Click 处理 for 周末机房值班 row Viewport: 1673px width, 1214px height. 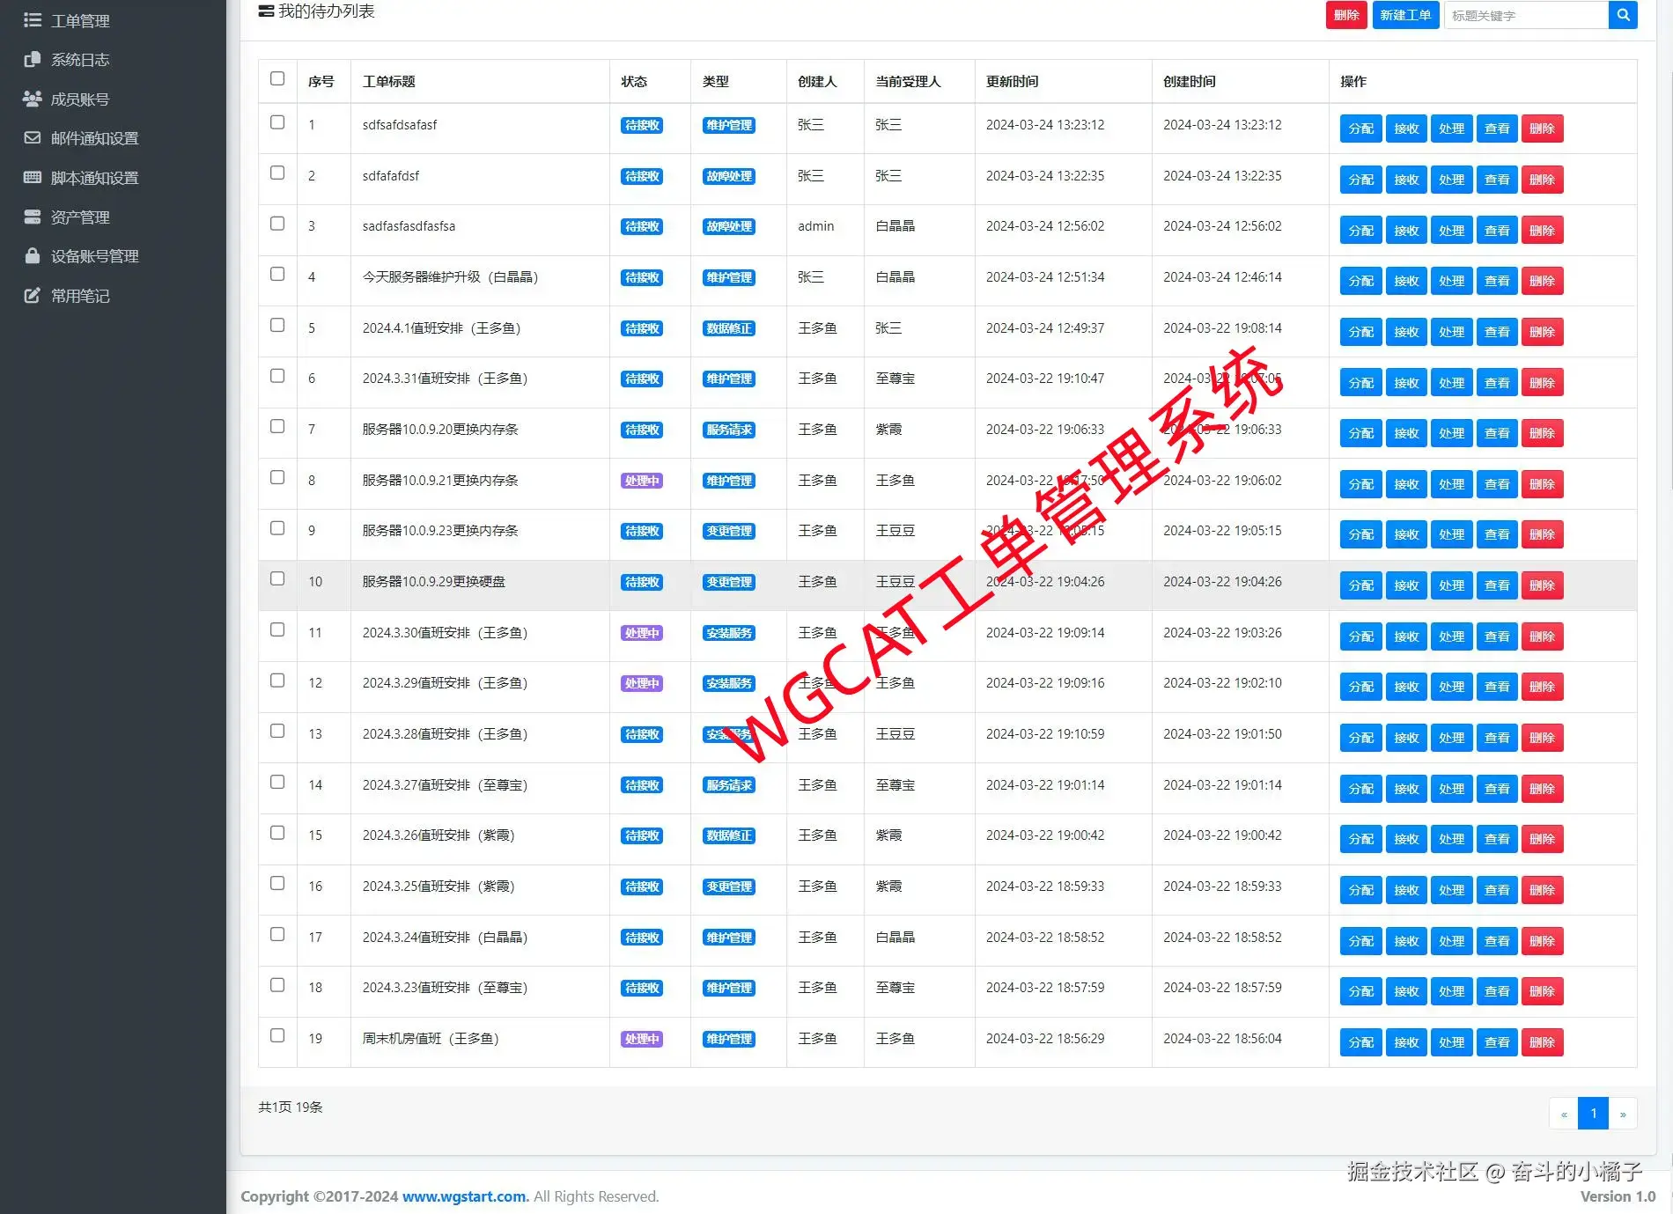coord(1451,1042)
